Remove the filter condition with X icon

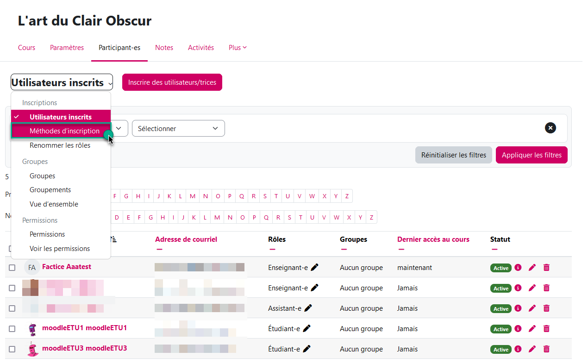[550, 128]
